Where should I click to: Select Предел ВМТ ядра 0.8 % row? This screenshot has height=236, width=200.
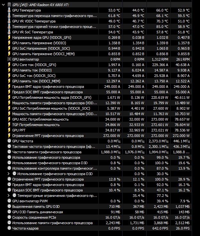(100, 185)
